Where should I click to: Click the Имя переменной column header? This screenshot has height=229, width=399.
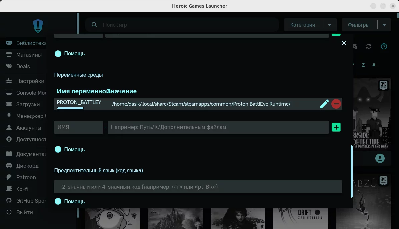(x=83, y=91)
